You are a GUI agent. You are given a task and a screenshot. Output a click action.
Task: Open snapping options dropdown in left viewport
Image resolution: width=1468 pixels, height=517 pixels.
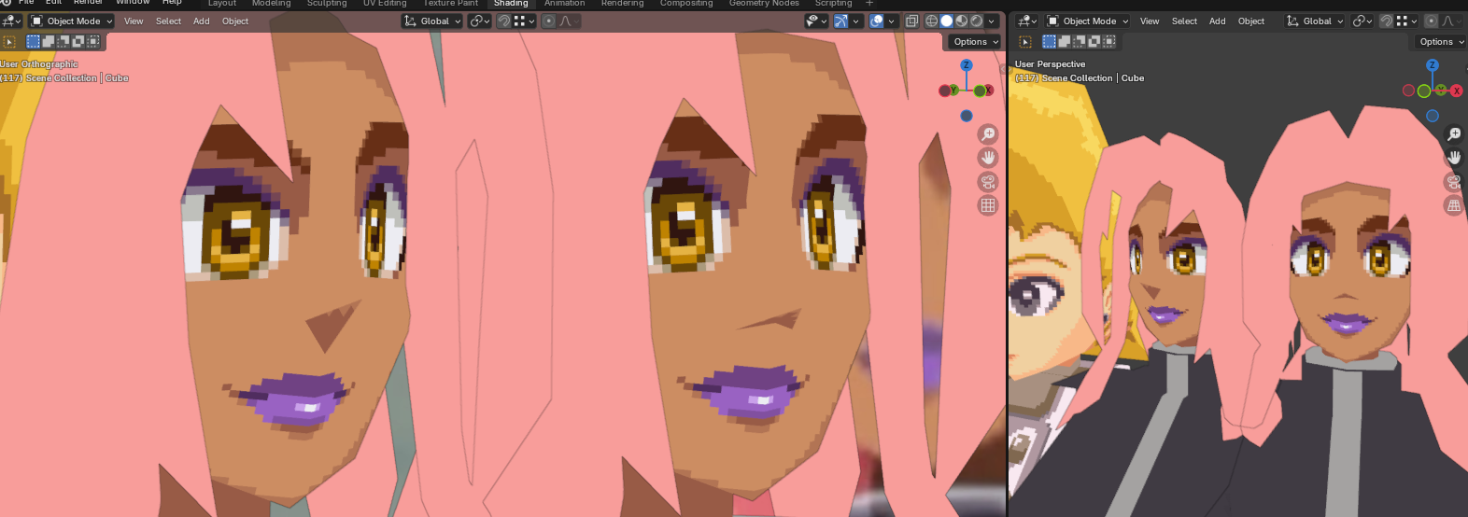(524, 21)
